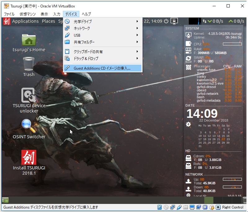The image size is (248, 212).
Task: Click the VirtualBox title bar app icon
Action: 7,6
